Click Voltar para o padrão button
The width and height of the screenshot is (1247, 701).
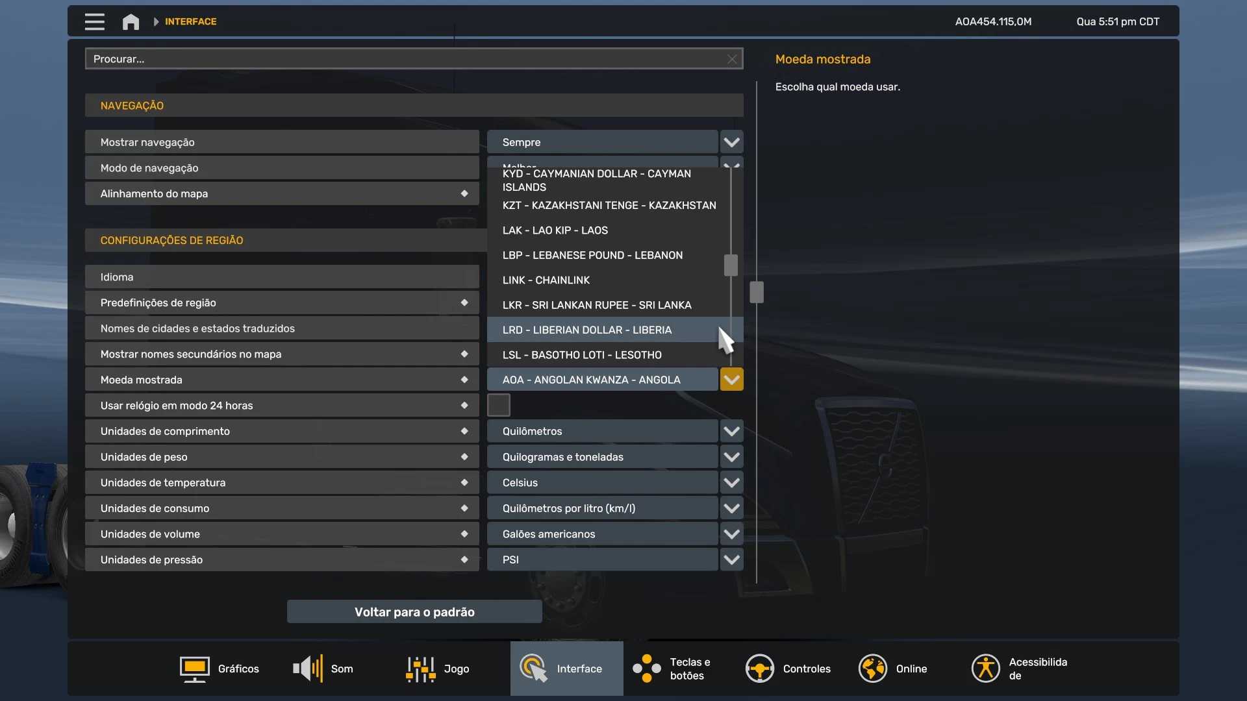coord(414,612)
